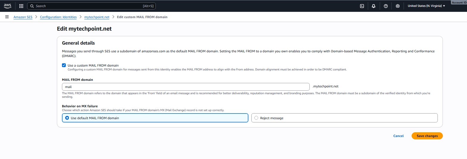Open the AWS services grid menu
This screenshot has height=159, width=467.
(21, 6)
